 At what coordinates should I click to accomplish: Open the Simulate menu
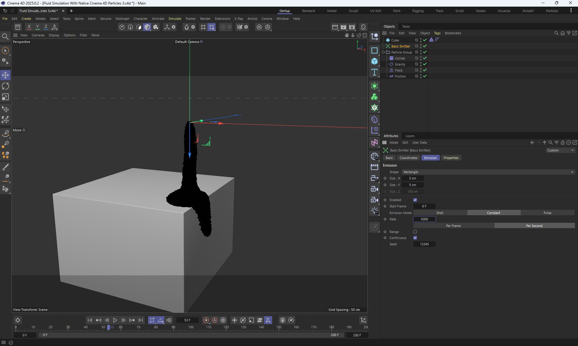pos(175,19)
